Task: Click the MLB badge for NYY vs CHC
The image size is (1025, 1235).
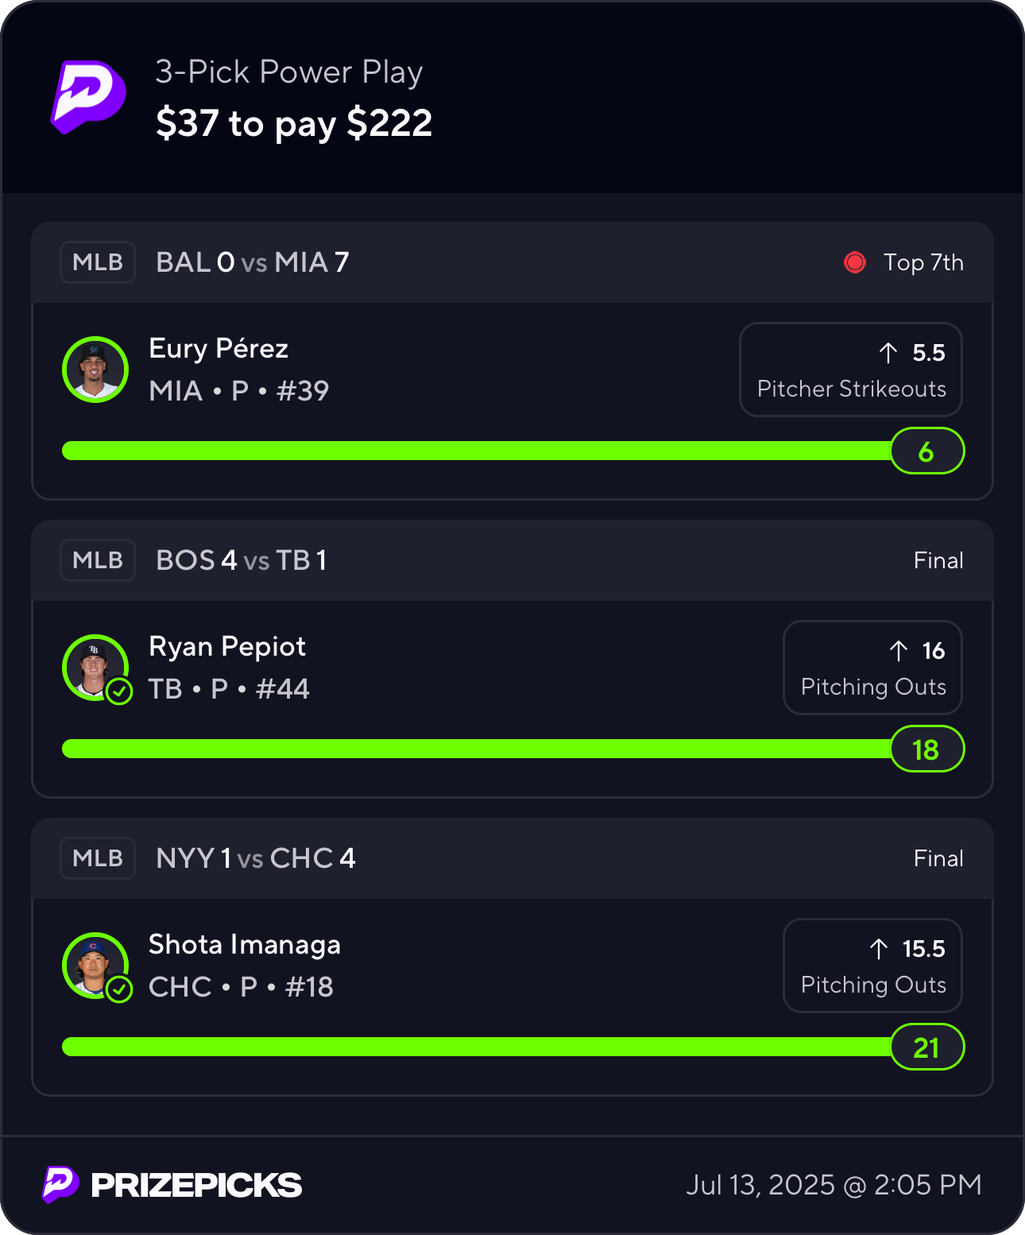Action: [x=98, y=858]
